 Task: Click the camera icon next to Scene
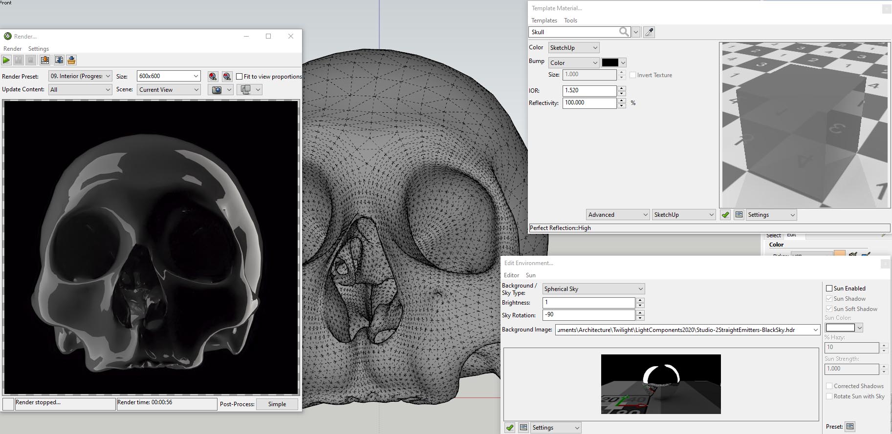coord(217,90)
